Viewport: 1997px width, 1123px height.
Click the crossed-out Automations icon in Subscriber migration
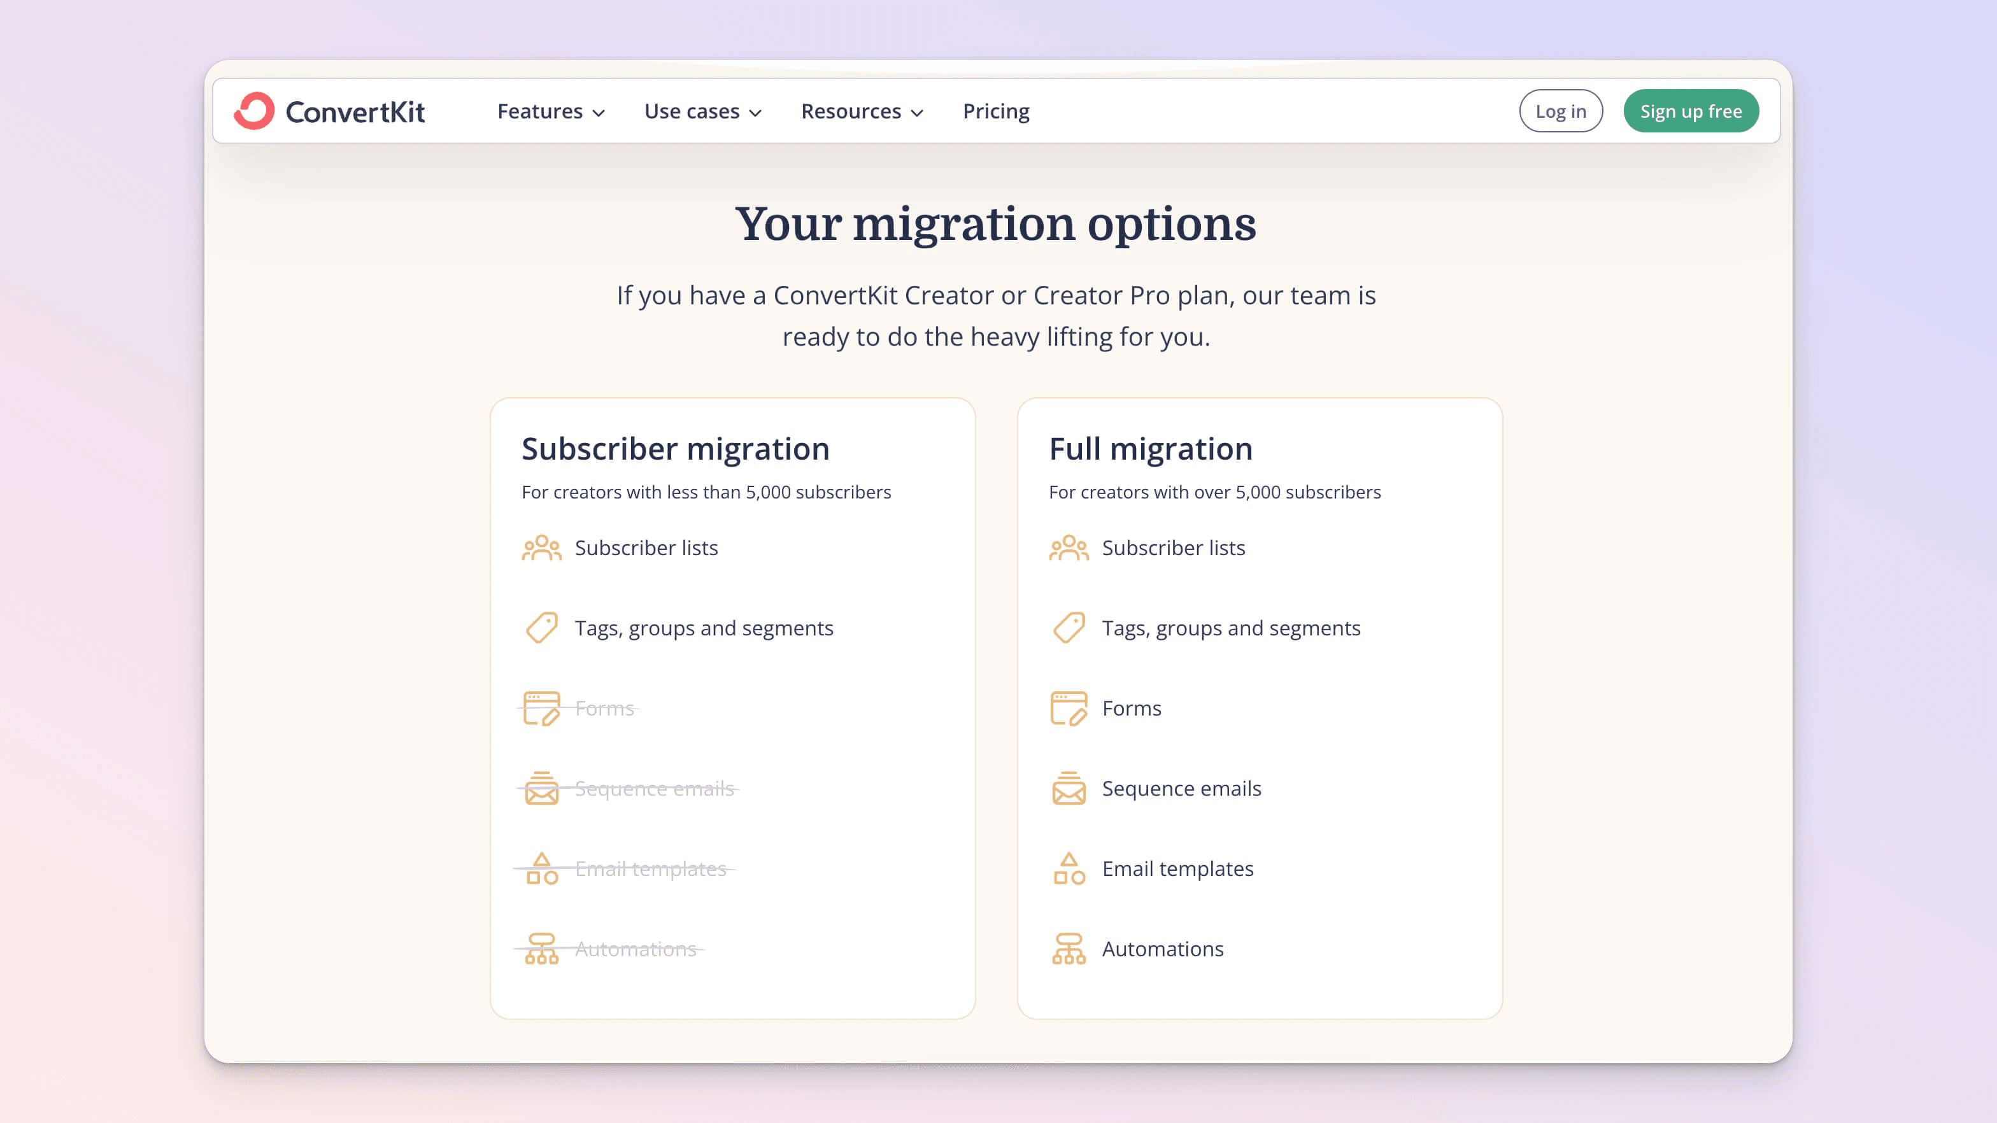(541, 949)
